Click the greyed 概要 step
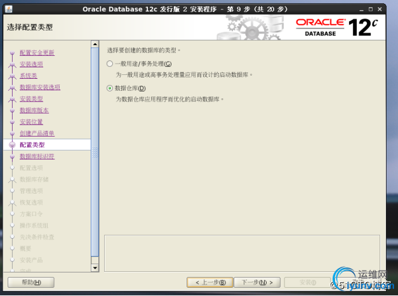 pos(25,248)
